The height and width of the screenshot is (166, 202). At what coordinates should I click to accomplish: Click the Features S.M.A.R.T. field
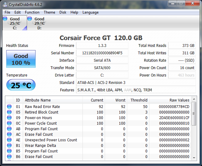(x=136, y=90)
